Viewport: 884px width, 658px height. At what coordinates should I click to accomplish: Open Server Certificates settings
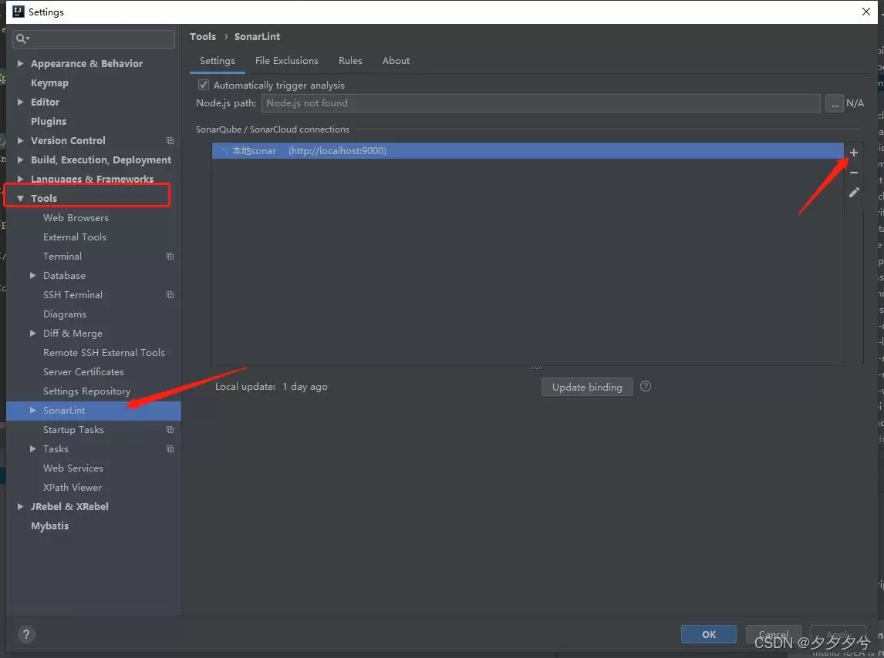click(83, 372)
